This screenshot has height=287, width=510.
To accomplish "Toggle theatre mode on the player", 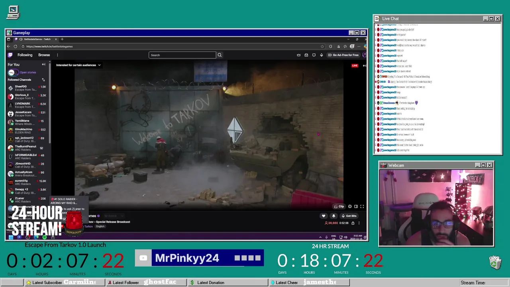I will pyautogui.click(x=356, y=206).
